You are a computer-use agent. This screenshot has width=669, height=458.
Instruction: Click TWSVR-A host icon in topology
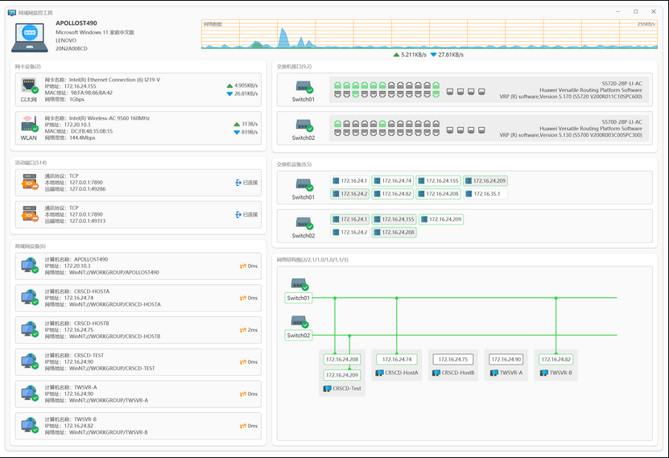(x=494, y=373)
